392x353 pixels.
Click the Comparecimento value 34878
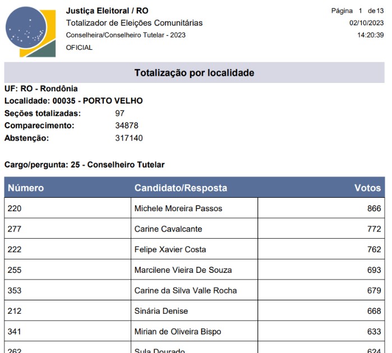tap(126, 126)
